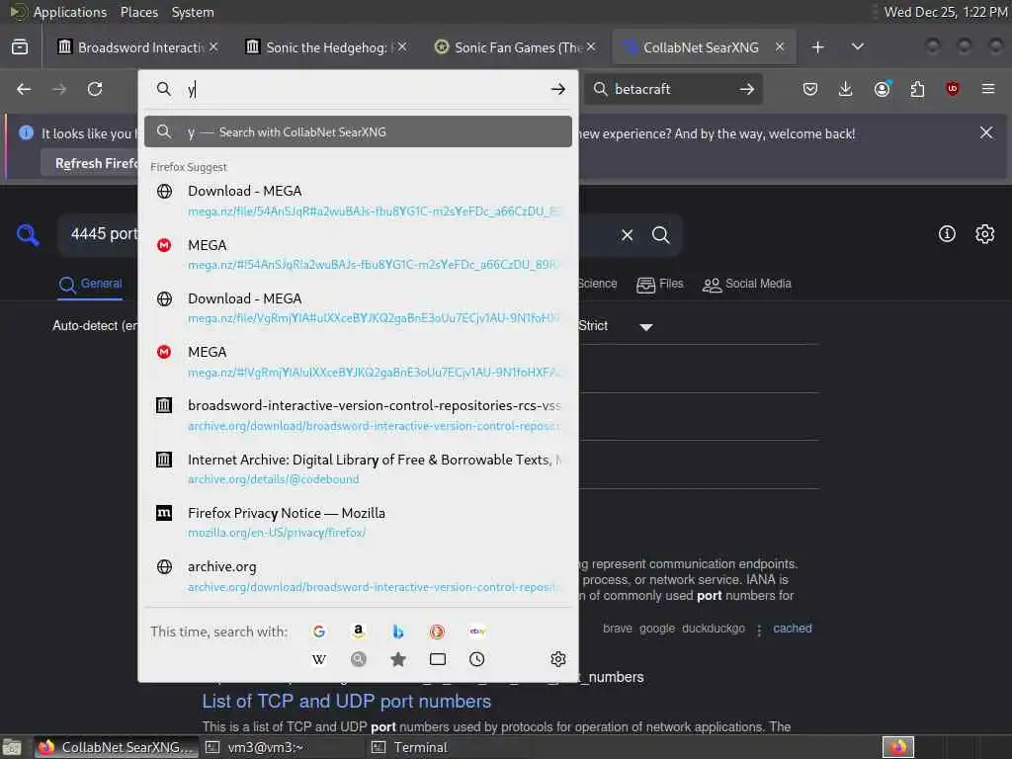Image resolution: width=1012 pixels, height=759 pixels.
Task: Select the Social Media search category
Action: click(x=747, y=284)
